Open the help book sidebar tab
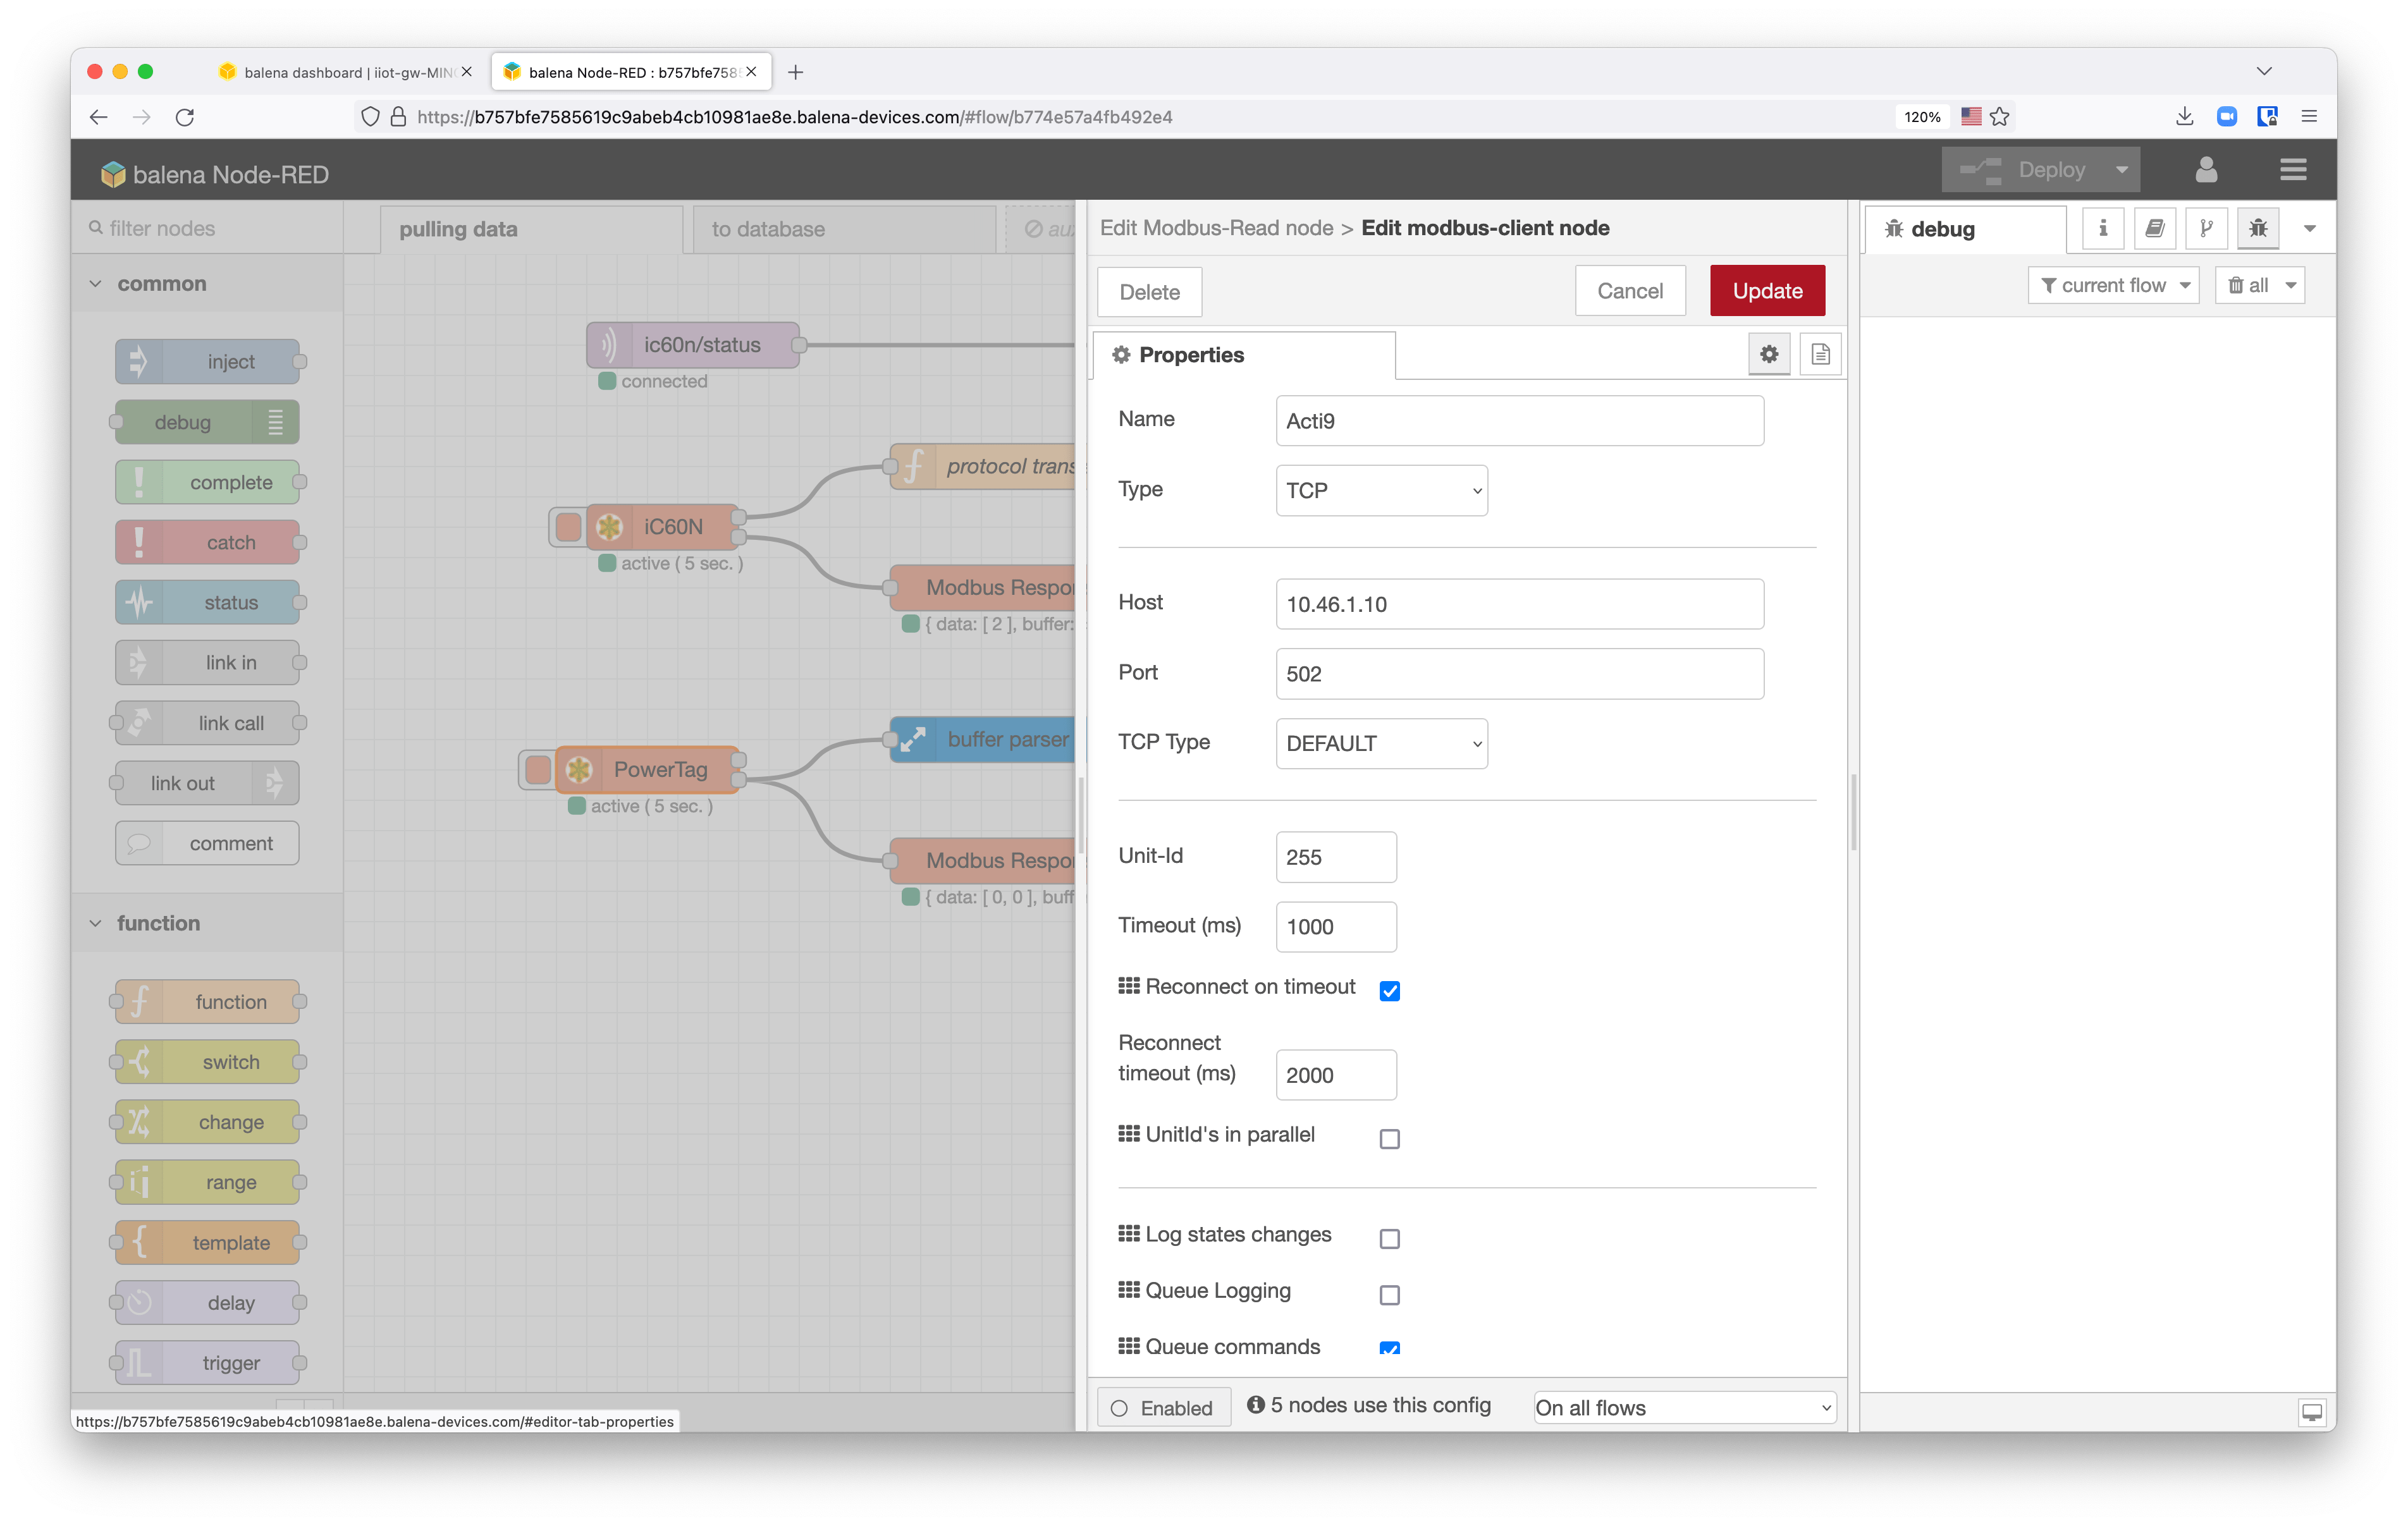 point(2155,228)
